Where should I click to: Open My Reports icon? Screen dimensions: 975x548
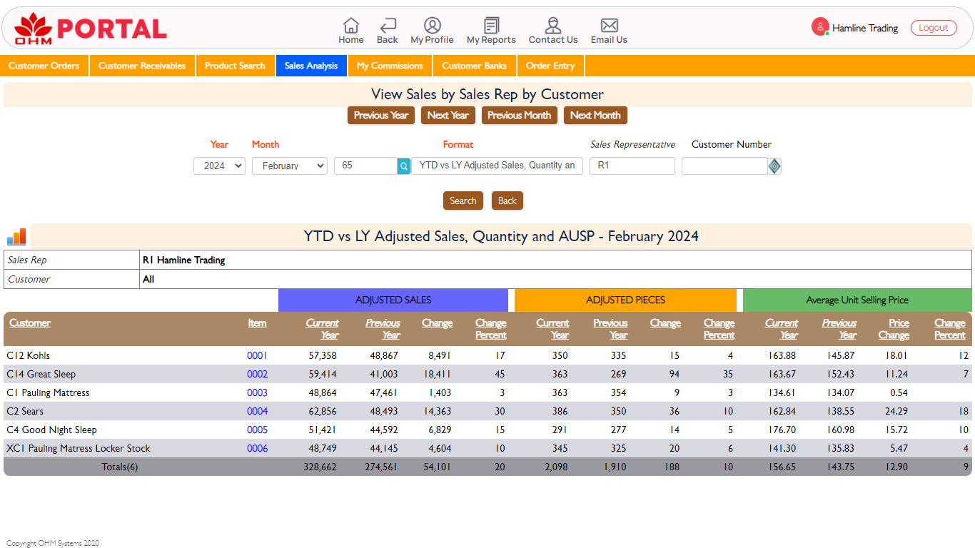tap(491, 26)
